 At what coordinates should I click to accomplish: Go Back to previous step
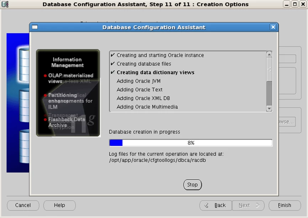[215, 205]
